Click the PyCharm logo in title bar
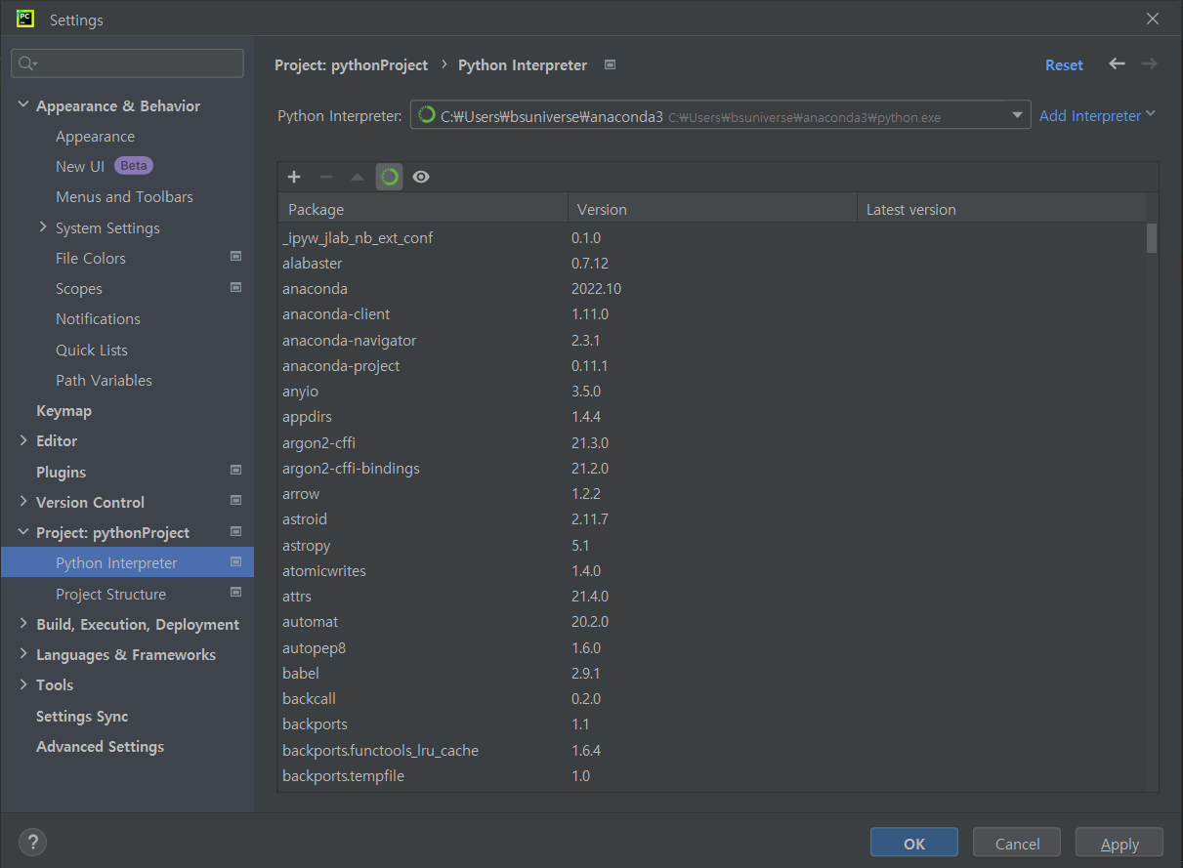 25,19
